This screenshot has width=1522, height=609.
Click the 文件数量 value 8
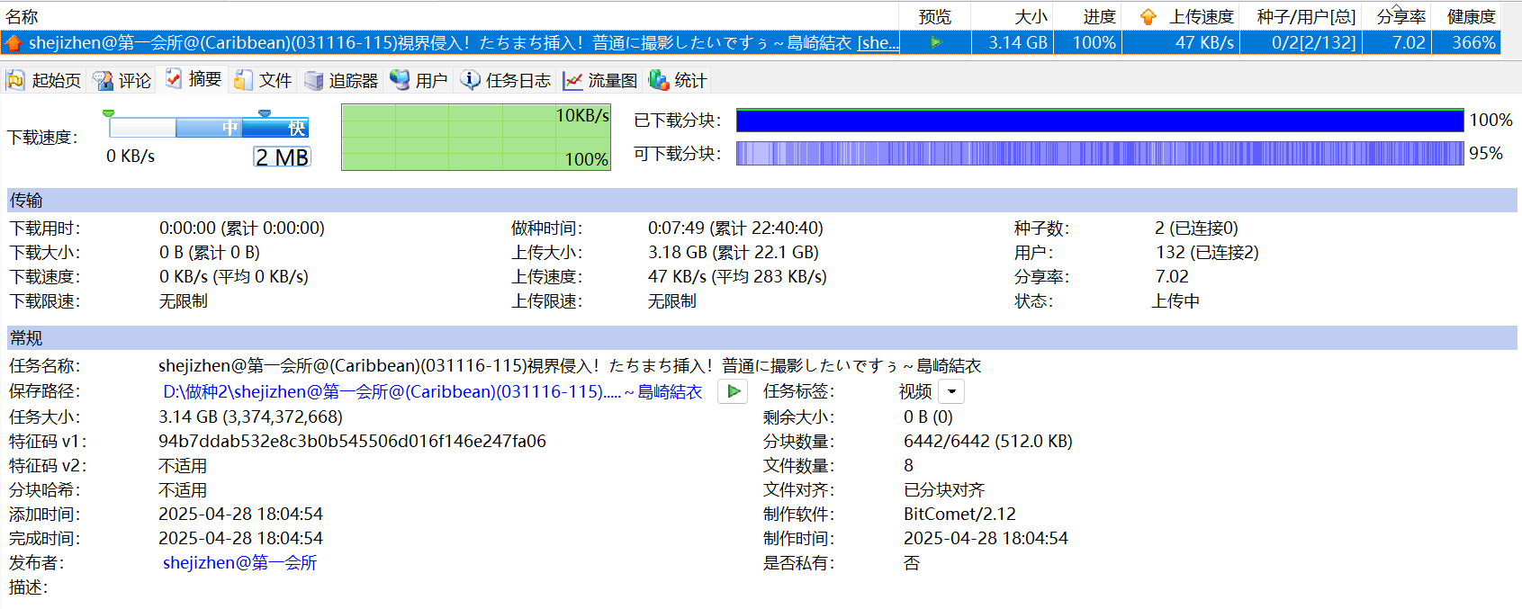coord(908,465)
